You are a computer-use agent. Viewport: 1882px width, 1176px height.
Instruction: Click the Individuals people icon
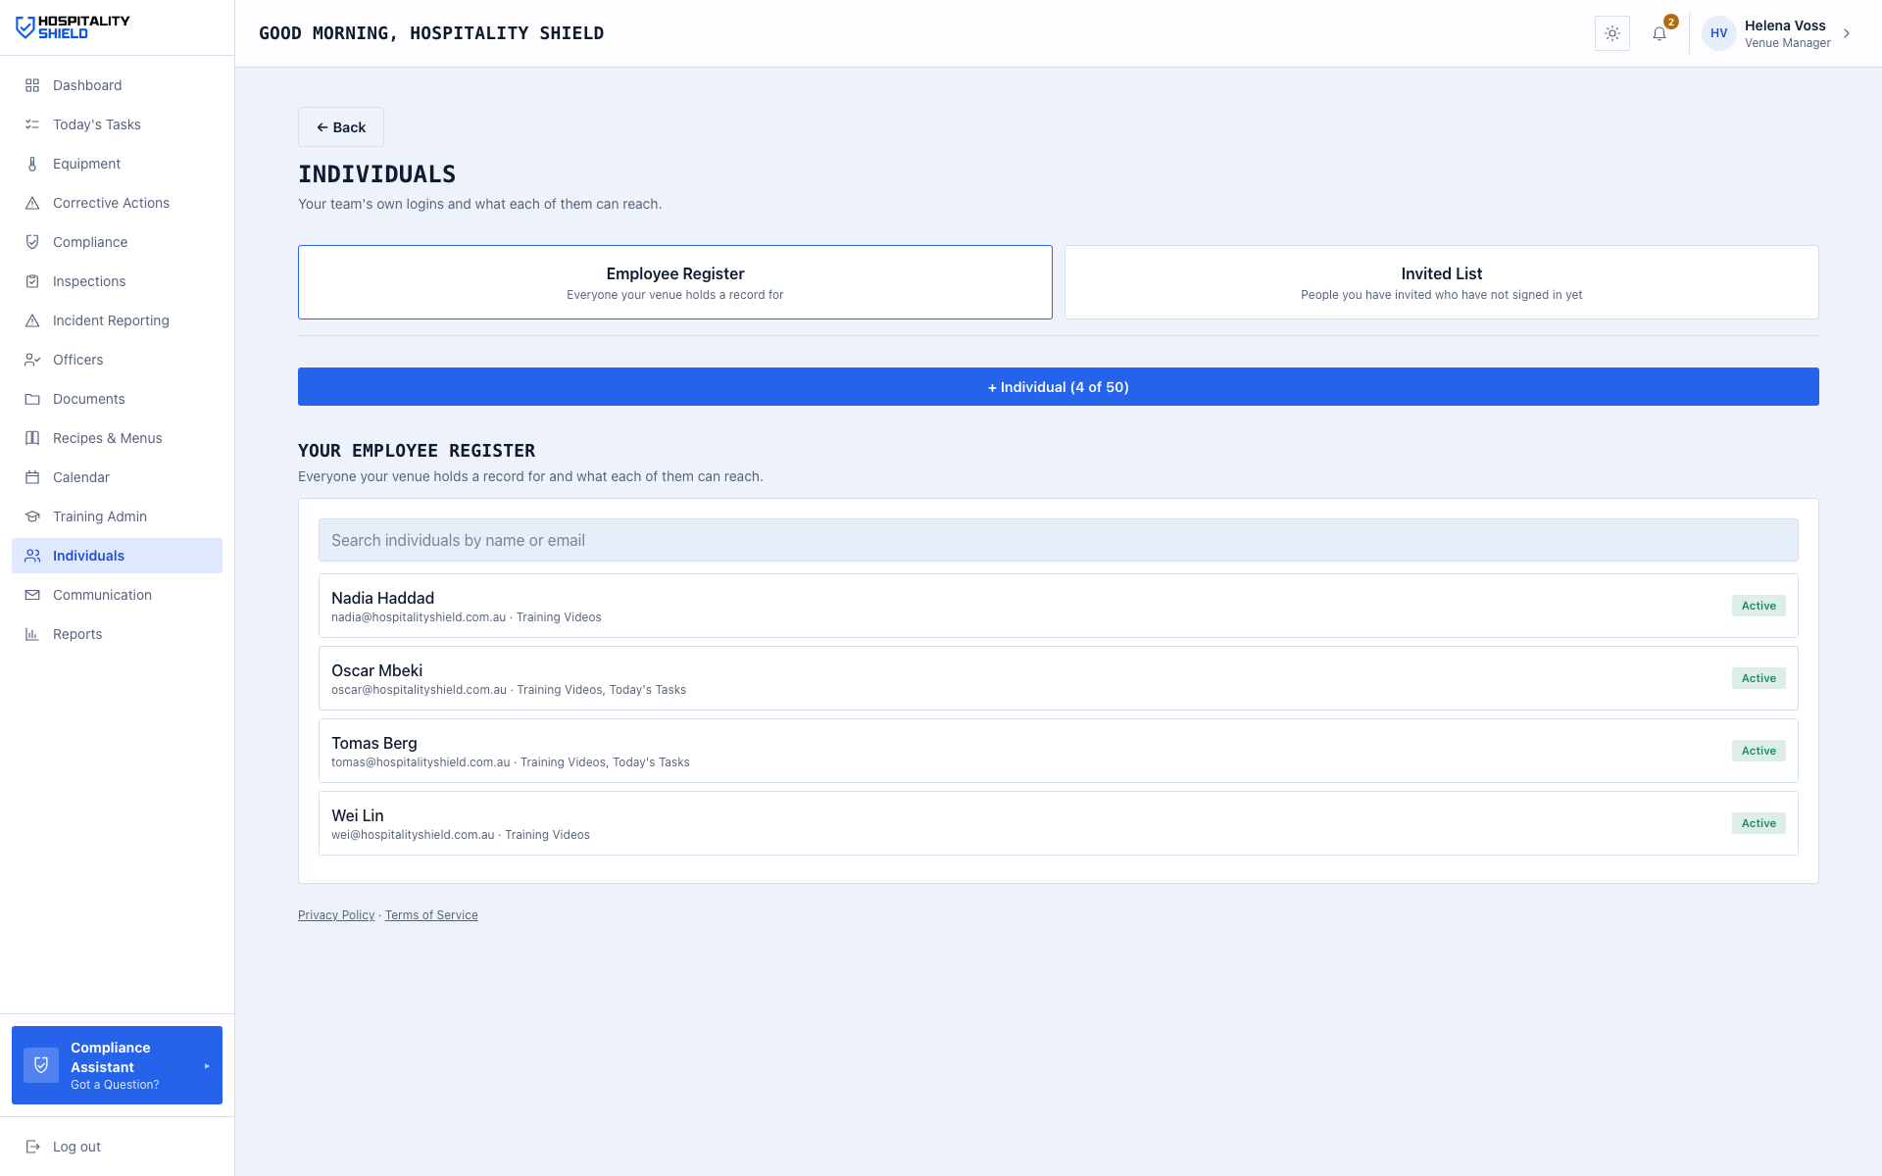coord(32,556)
